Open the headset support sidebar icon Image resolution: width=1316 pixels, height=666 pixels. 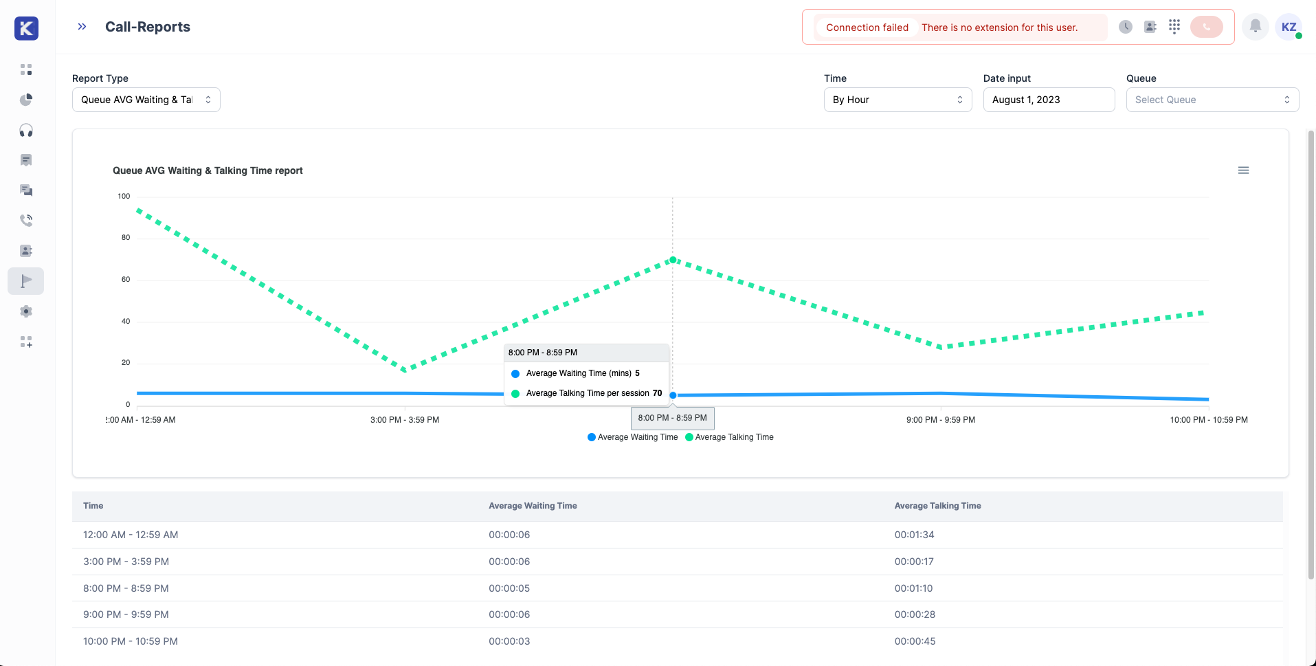click(26, 130)
